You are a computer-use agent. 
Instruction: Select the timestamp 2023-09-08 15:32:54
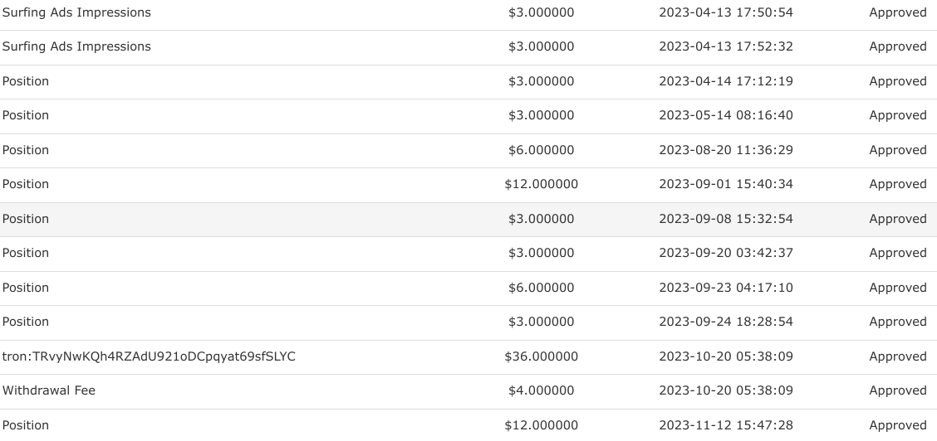(725, 219)
